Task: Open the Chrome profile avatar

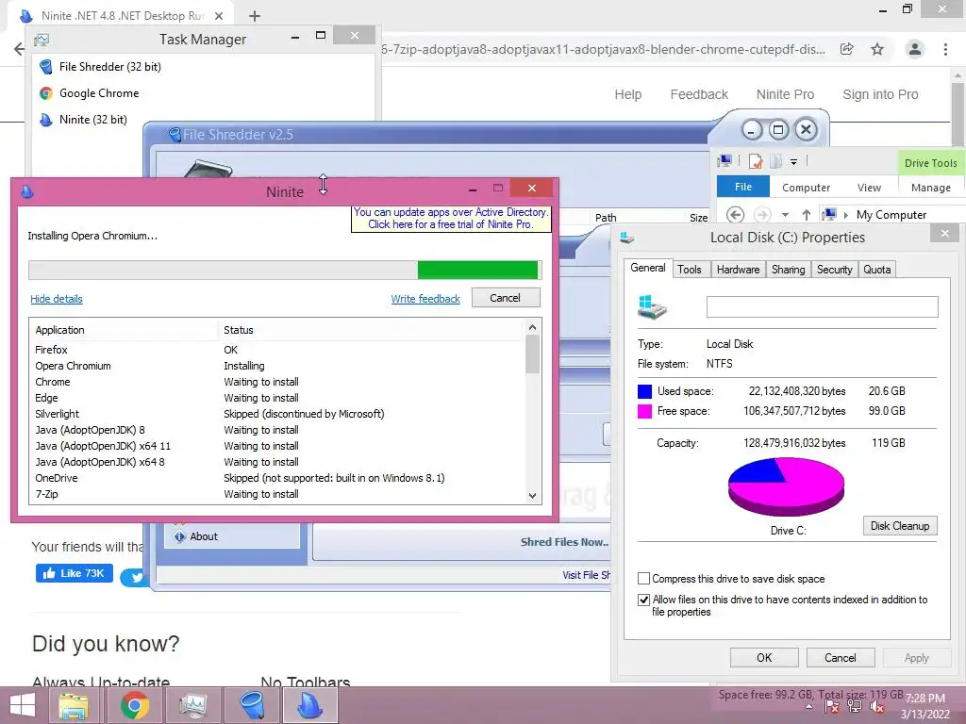Action: coord(915,49)
